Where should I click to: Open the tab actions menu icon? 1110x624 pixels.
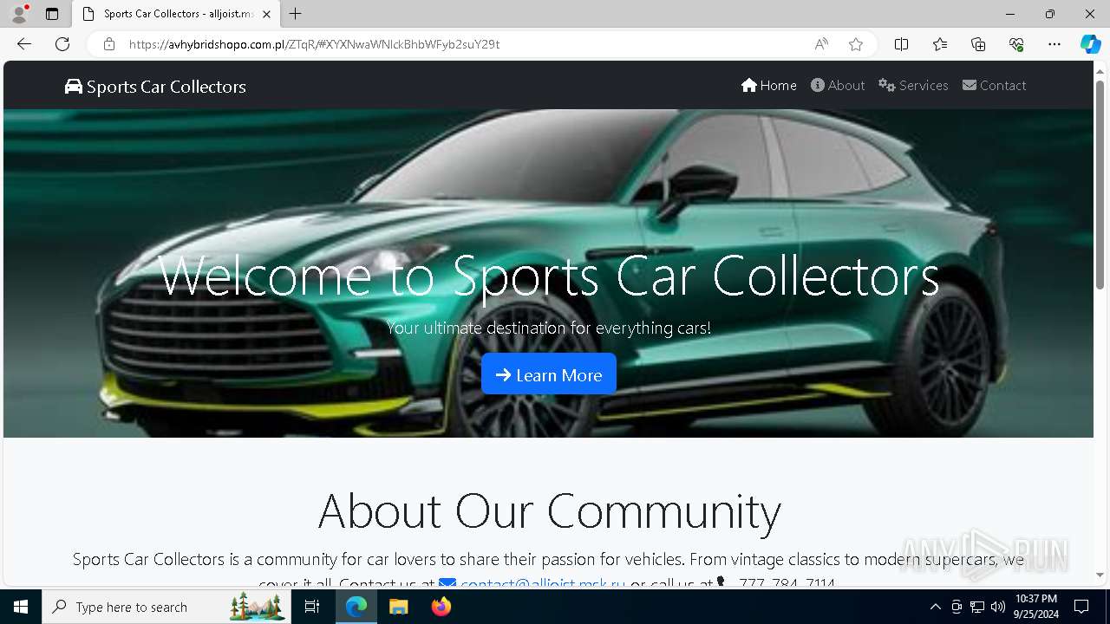[x=52, y=14]
